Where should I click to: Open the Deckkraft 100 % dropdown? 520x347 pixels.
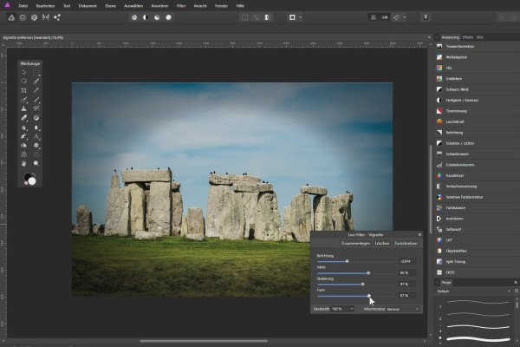click(342, 309)
